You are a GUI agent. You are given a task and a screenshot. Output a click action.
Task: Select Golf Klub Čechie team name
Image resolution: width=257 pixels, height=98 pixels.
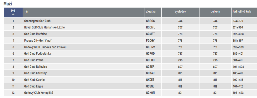tap(34, 80)
